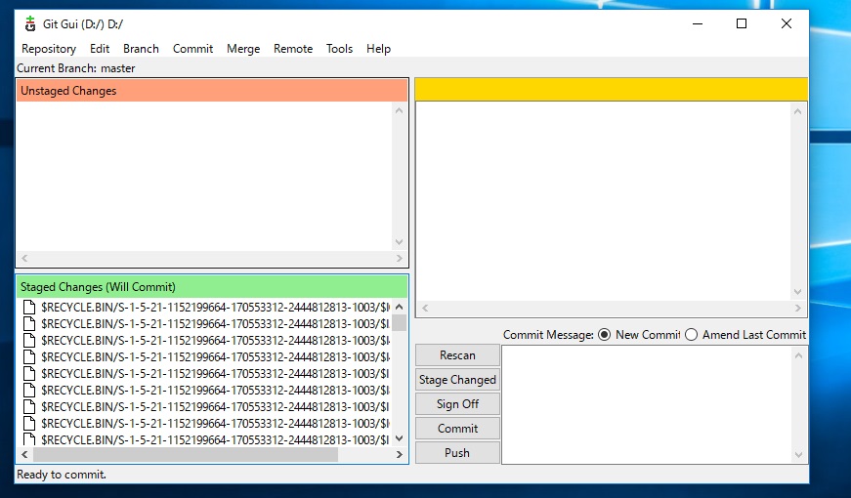Click the down arrow of Staged Changes vertical scrollbar

pos(400,438)
